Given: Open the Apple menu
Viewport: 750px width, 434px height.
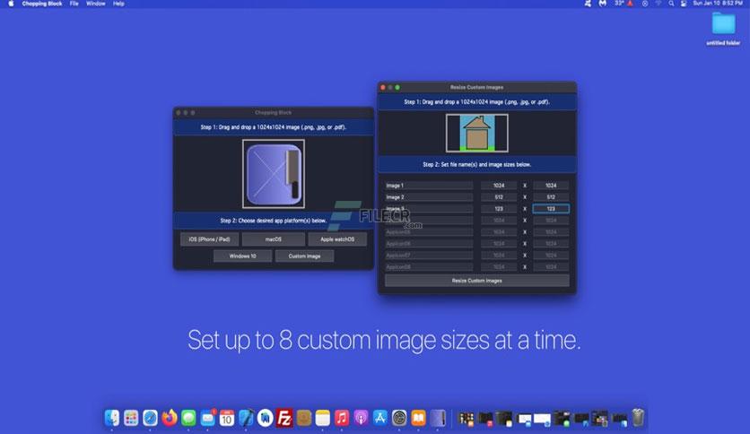Looking at the screenshot, I should tap(11, 4).
